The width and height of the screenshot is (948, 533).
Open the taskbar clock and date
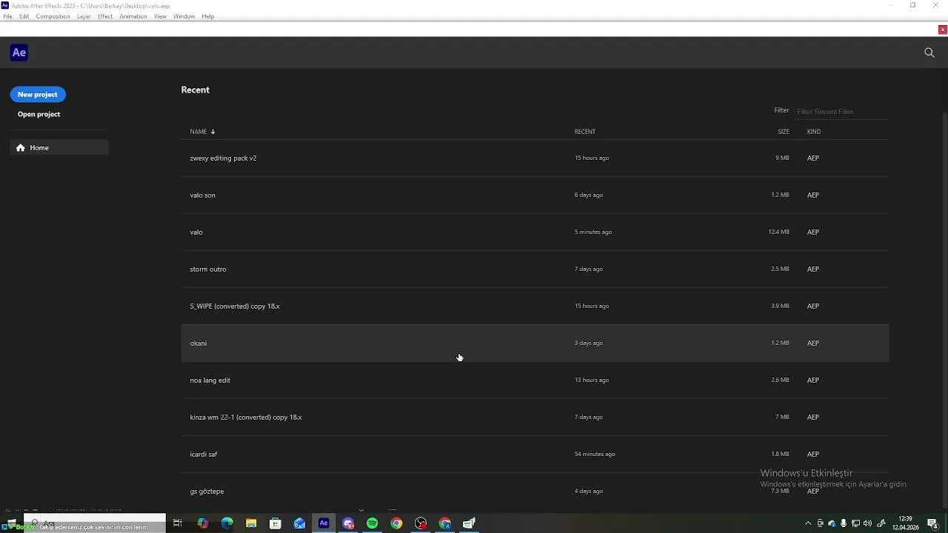click(x=906, y=523)
